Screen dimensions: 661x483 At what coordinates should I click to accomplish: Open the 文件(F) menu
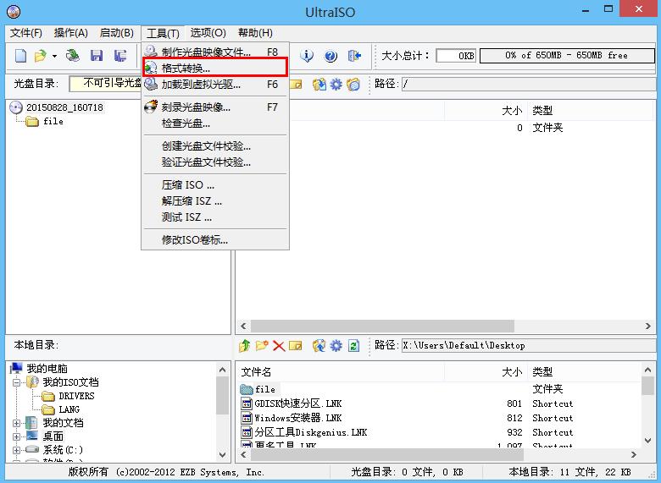point(26,33)
